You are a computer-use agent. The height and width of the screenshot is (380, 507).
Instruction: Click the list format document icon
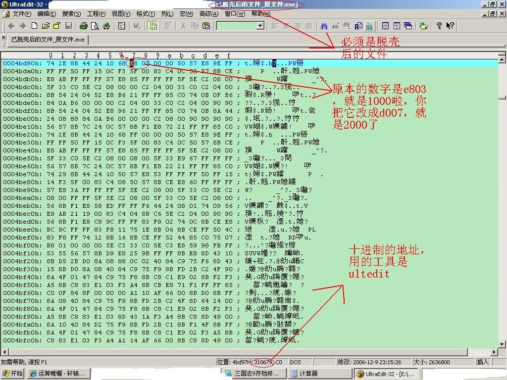point(122,26)
